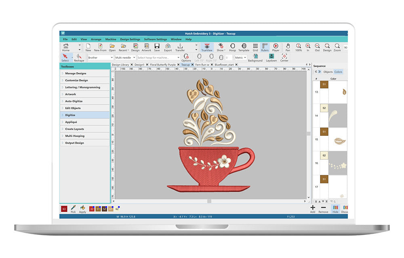Screen dimensions: 404x258
Task: Open the Metric units dropdown
Action: [240, 58]
